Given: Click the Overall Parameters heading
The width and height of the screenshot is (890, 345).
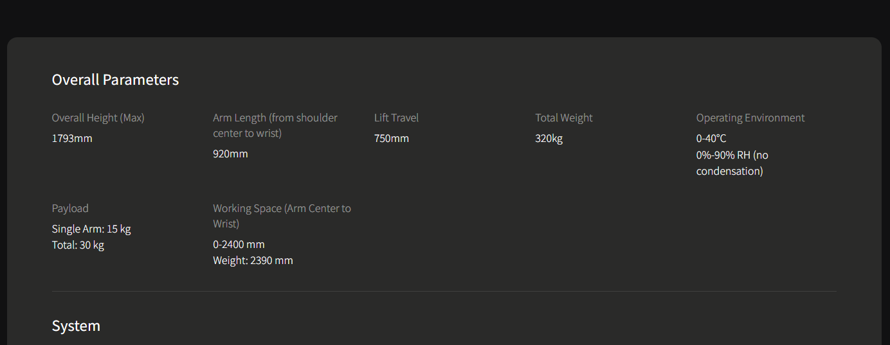Looking at the screenshot, I should point(115,80).
